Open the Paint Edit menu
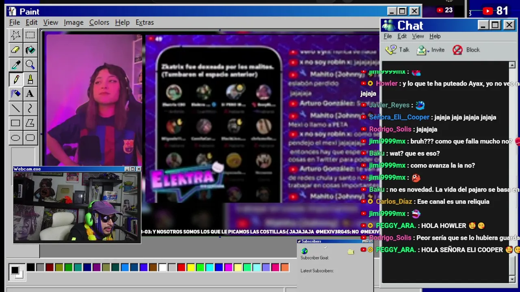This screenshot has height=292, width=520. pos(31,22)
